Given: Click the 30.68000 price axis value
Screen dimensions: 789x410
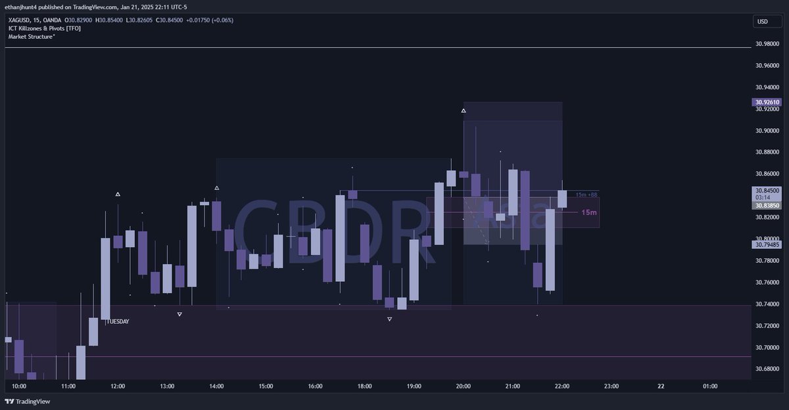Looking at the screenshot, I should tap(767, 369).
